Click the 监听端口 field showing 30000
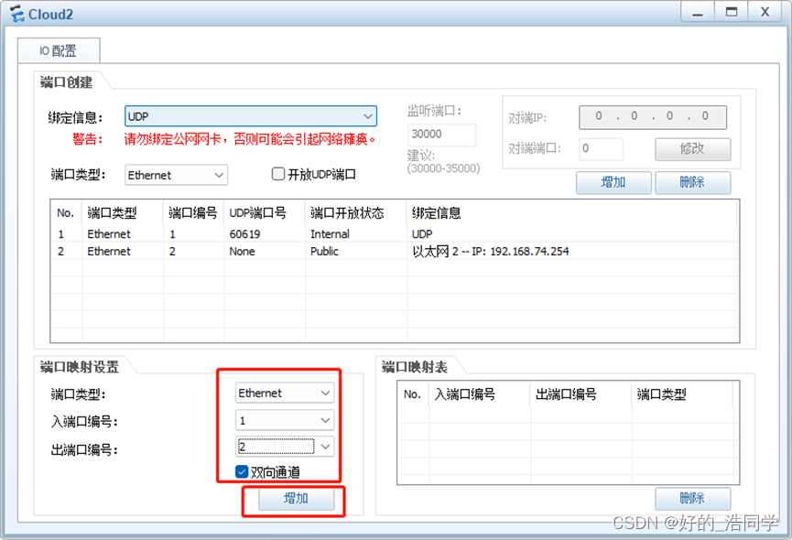Image resolution: width=792 pixels, height=540 pixels. point(441,135)
